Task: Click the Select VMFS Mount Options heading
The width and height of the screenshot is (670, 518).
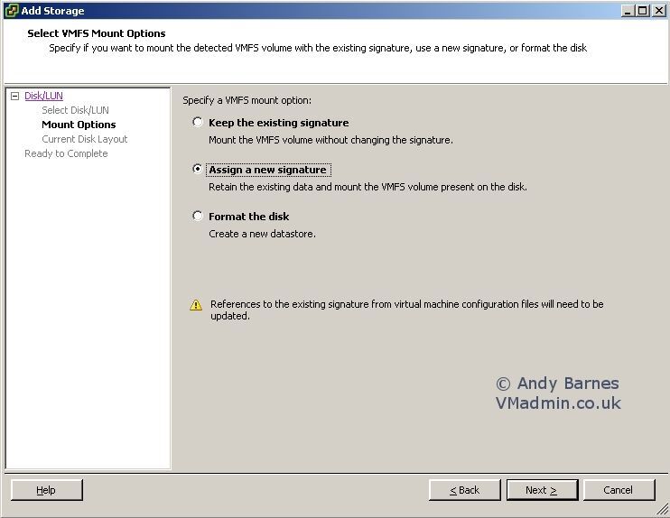Action: click(97, 33)
